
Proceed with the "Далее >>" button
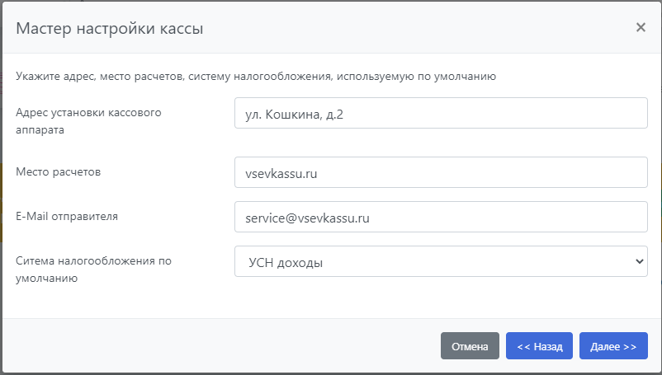613,347
